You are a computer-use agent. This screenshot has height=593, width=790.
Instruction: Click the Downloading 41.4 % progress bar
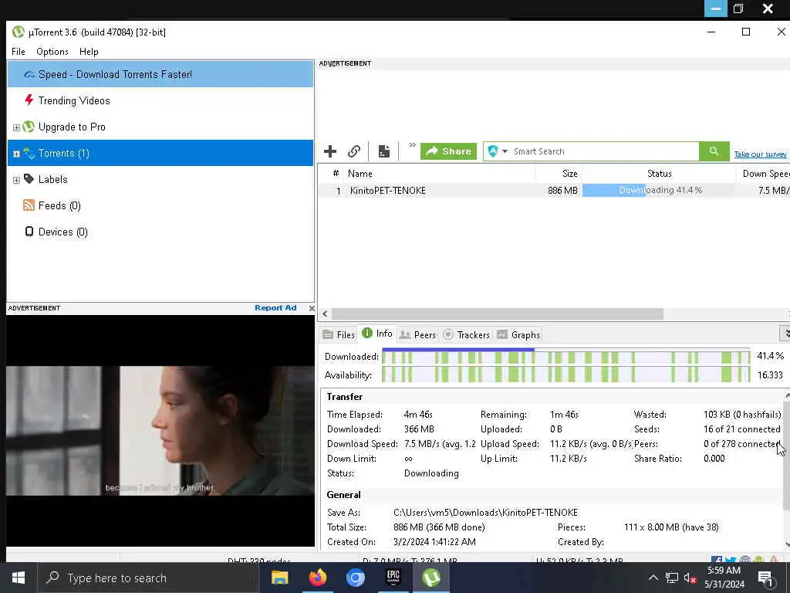click(659, 191)
